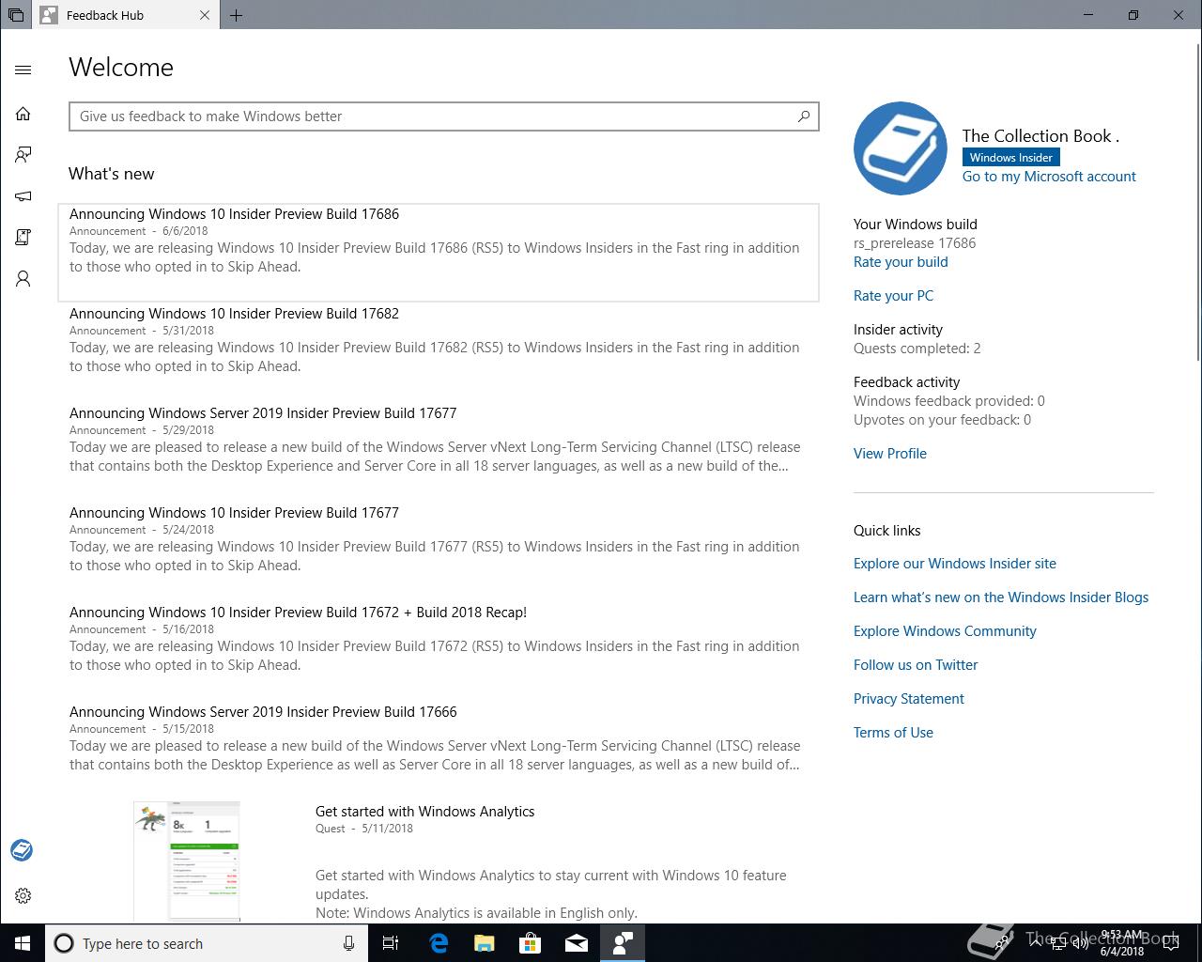Viewport: 1202px width, 962px height.
Task: Open Mail app from taskbar
Action: point(577,943)
